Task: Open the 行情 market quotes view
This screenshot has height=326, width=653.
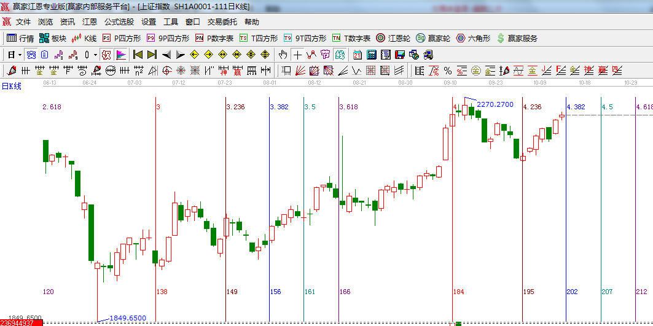Action: (x=20, y=38)
